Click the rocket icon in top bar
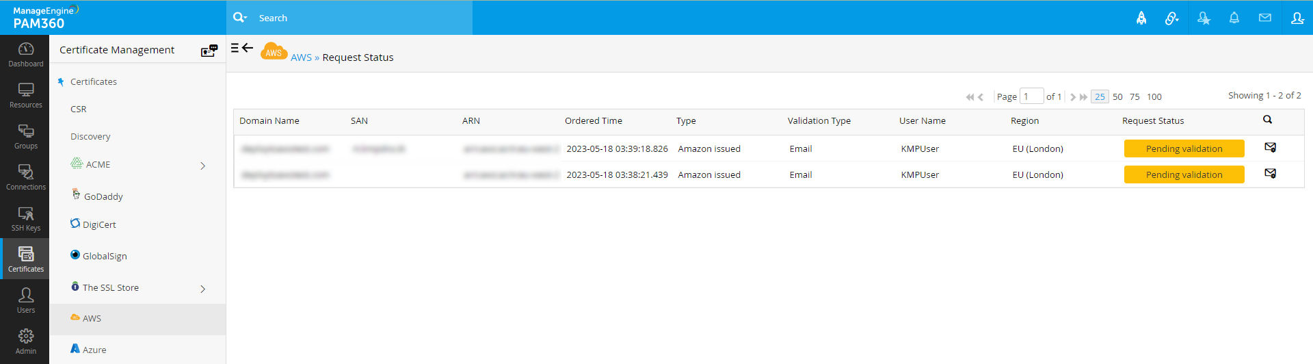The height and width of the screenshot is (364, 1313). pyautogui.click(x=1141, y=18)
